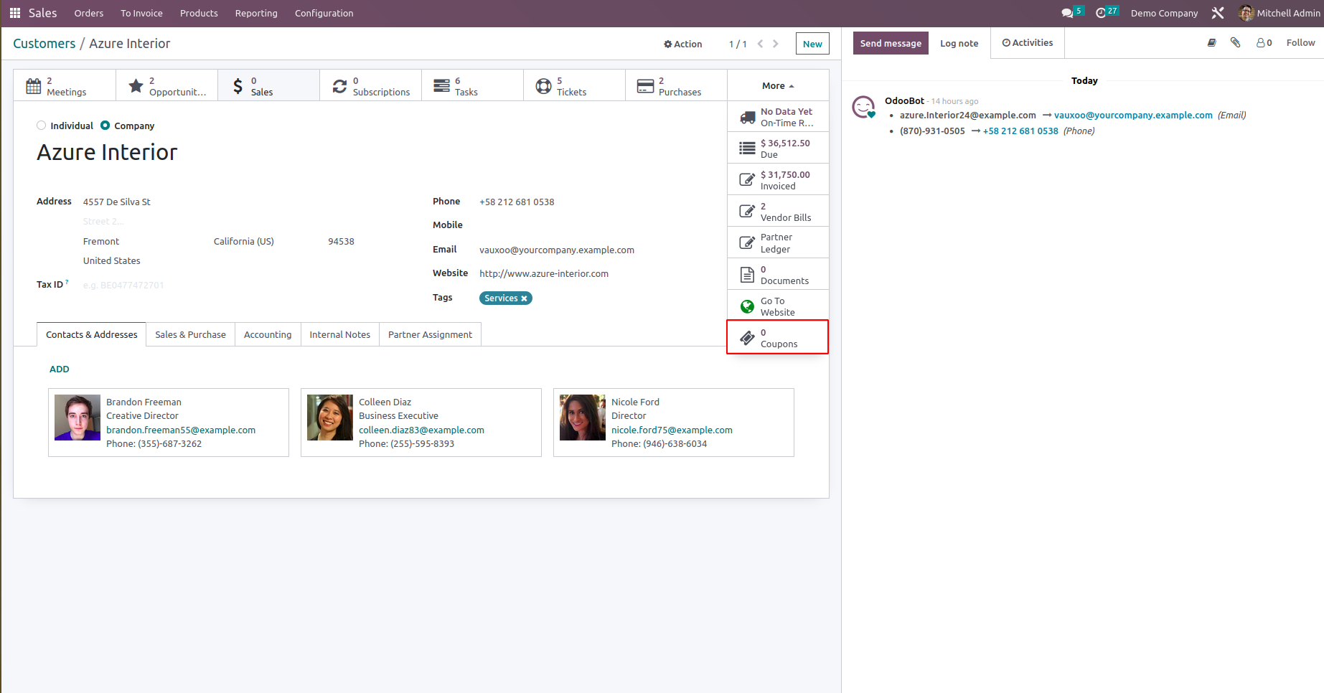Screen dimensions: 1324x693
Task: Open Activities in chatter
Action: (1028, 43)
